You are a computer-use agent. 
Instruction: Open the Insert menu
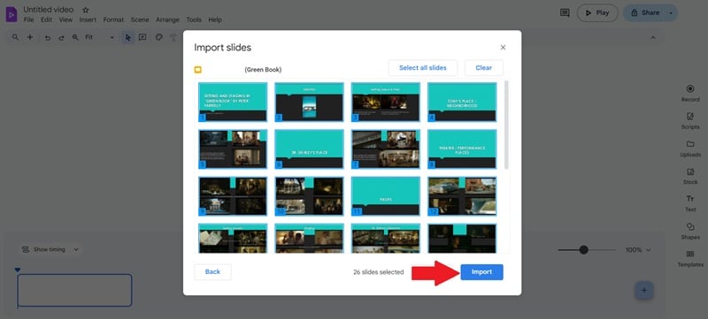88,19
